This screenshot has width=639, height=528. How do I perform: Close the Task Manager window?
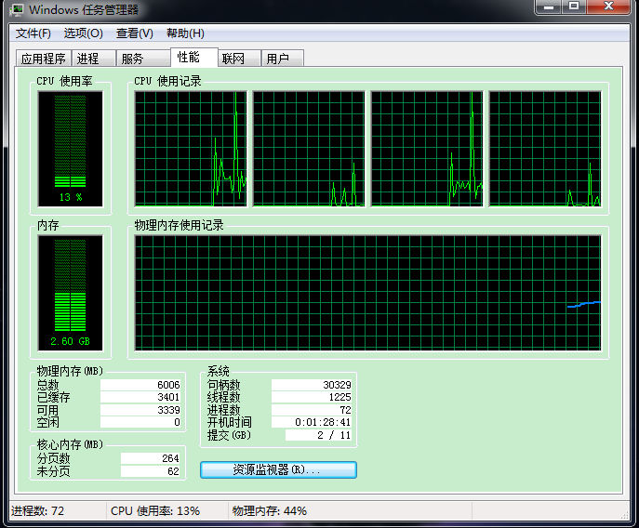608,7
